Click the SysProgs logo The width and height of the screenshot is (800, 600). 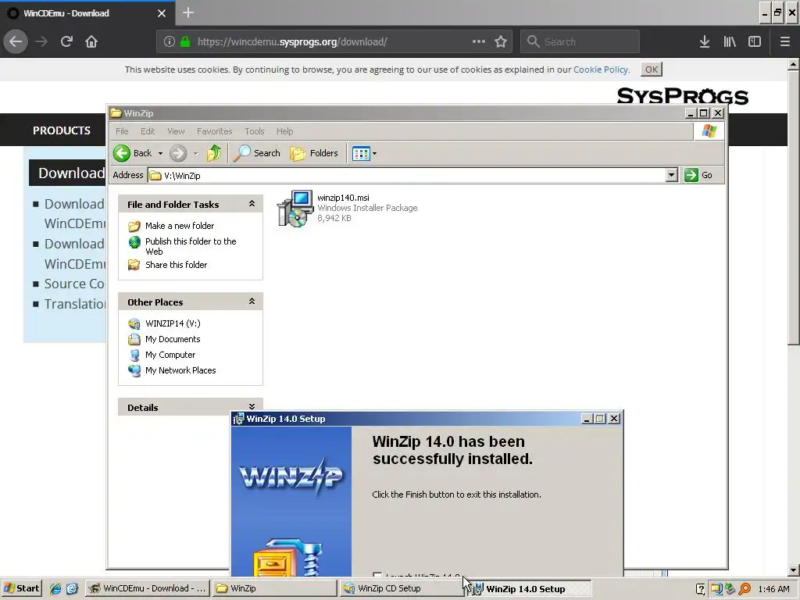point(682,96)
